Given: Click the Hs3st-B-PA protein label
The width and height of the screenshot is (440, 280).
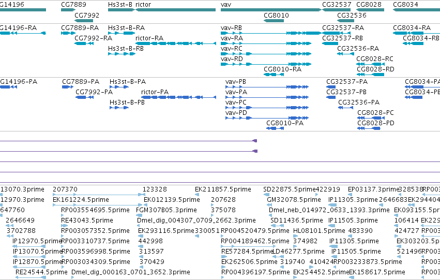Looking at the screenshot, I should 128,82.
